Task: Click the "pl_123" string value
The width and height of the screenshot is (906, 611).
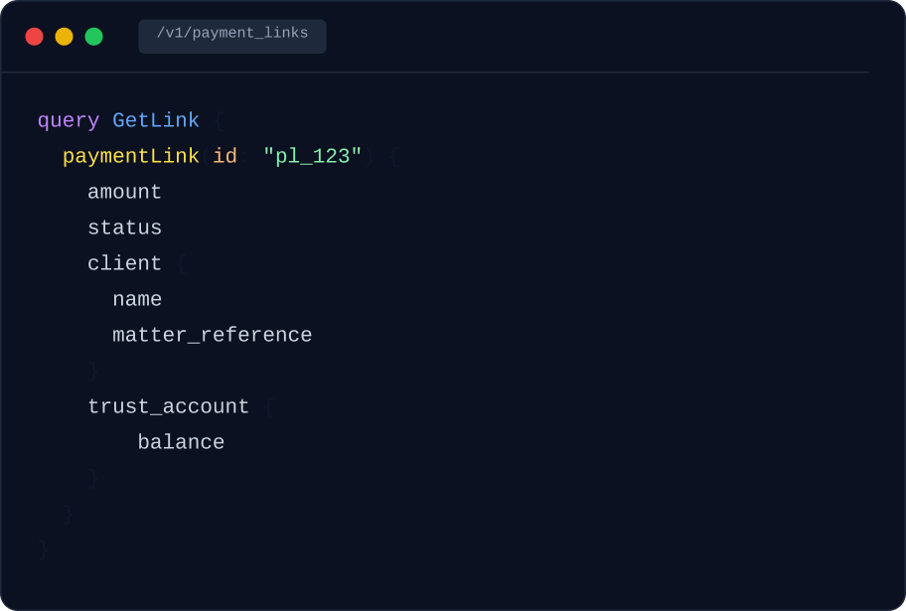Action: coord(312,157)
